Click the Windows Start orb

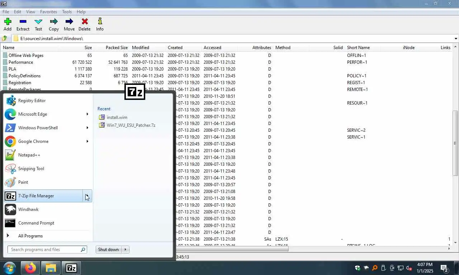coord(10,268)
